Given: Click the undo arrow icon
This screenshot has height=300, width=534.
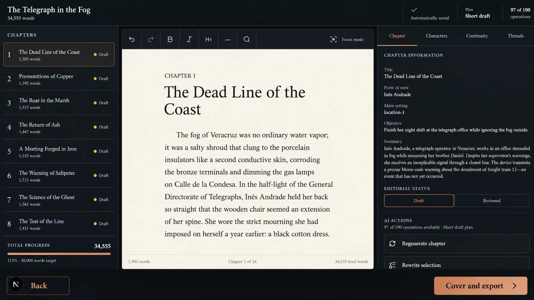Looking at the screenshot, I should [132, 39].
